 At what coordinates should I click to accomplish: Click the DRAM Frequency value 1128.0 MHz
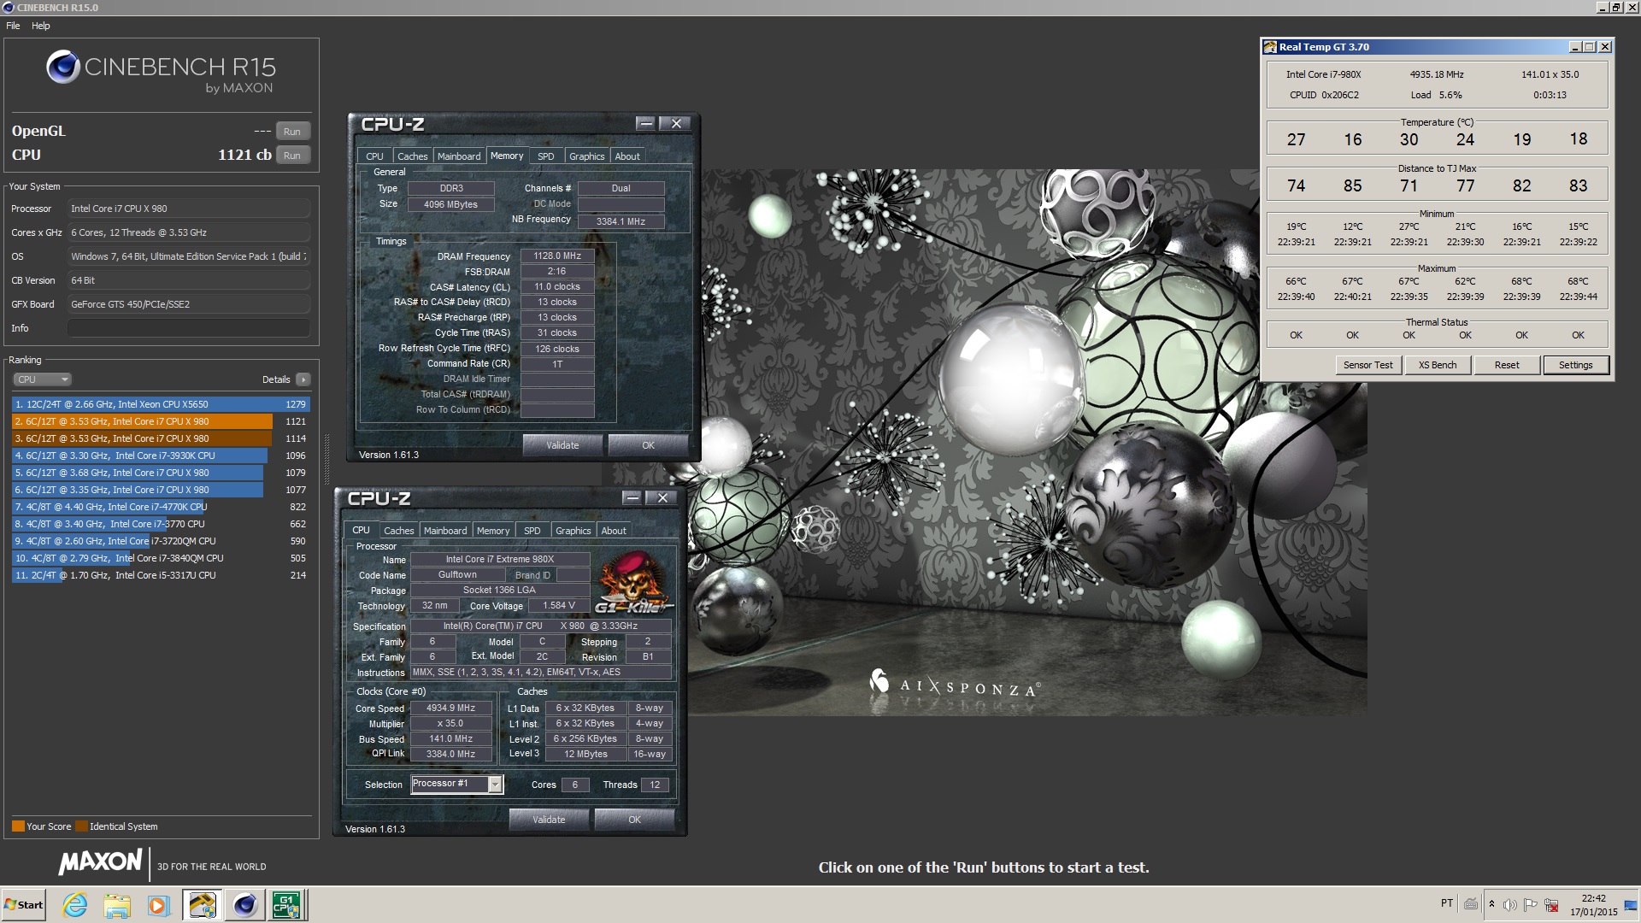pyautogui.click(x=557, y=256)
